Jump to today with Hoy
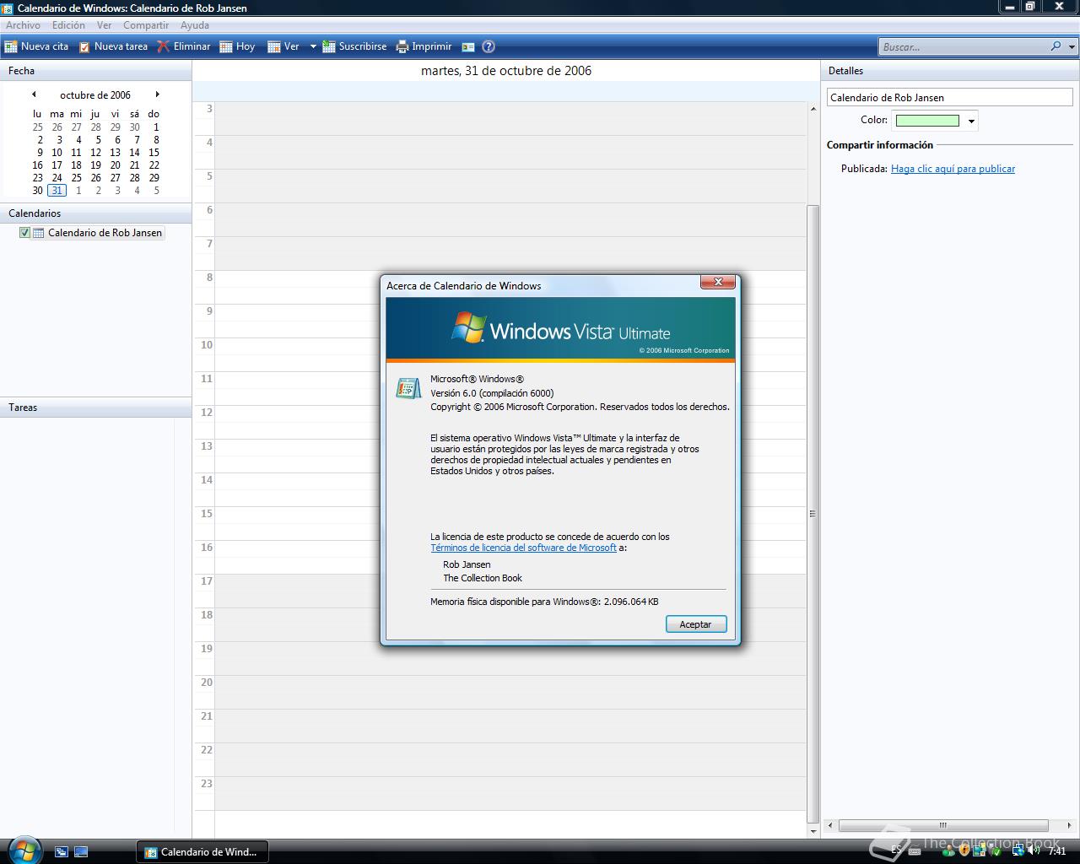 pos(237,46)
